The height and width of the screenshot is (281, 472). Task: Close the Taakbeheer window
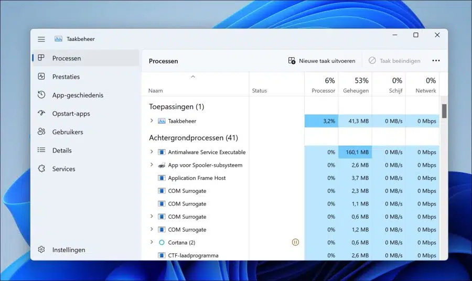[x=437, y=35]
